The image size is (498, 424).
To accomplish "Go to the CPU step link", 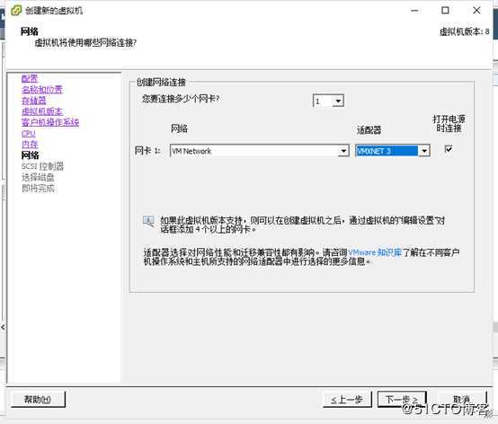I will (x=28, y=133).
